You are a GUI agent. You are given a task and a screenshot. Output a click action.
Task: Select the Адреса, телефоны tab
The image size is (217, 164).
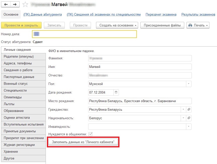coord(18,63)
